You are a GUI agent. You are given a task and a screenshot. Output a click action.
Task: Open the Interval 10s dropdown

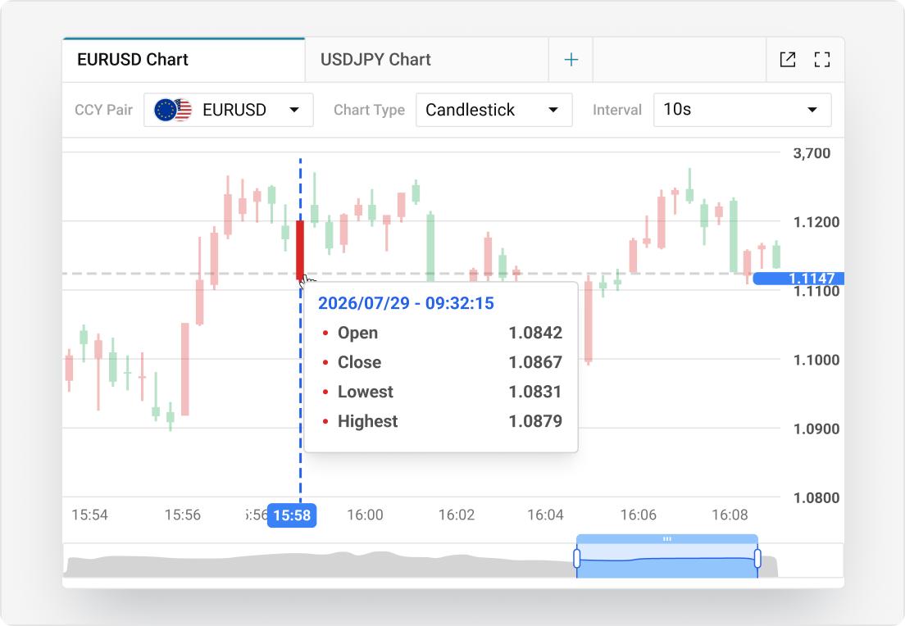[742, 110]
